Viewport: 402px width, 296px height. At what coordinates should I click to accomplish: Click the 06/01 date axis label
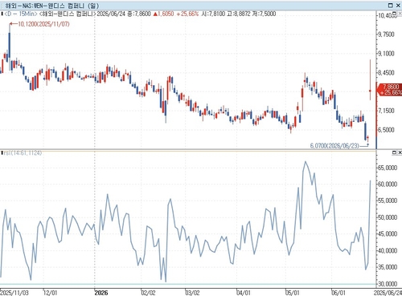[x=338, y=292]
